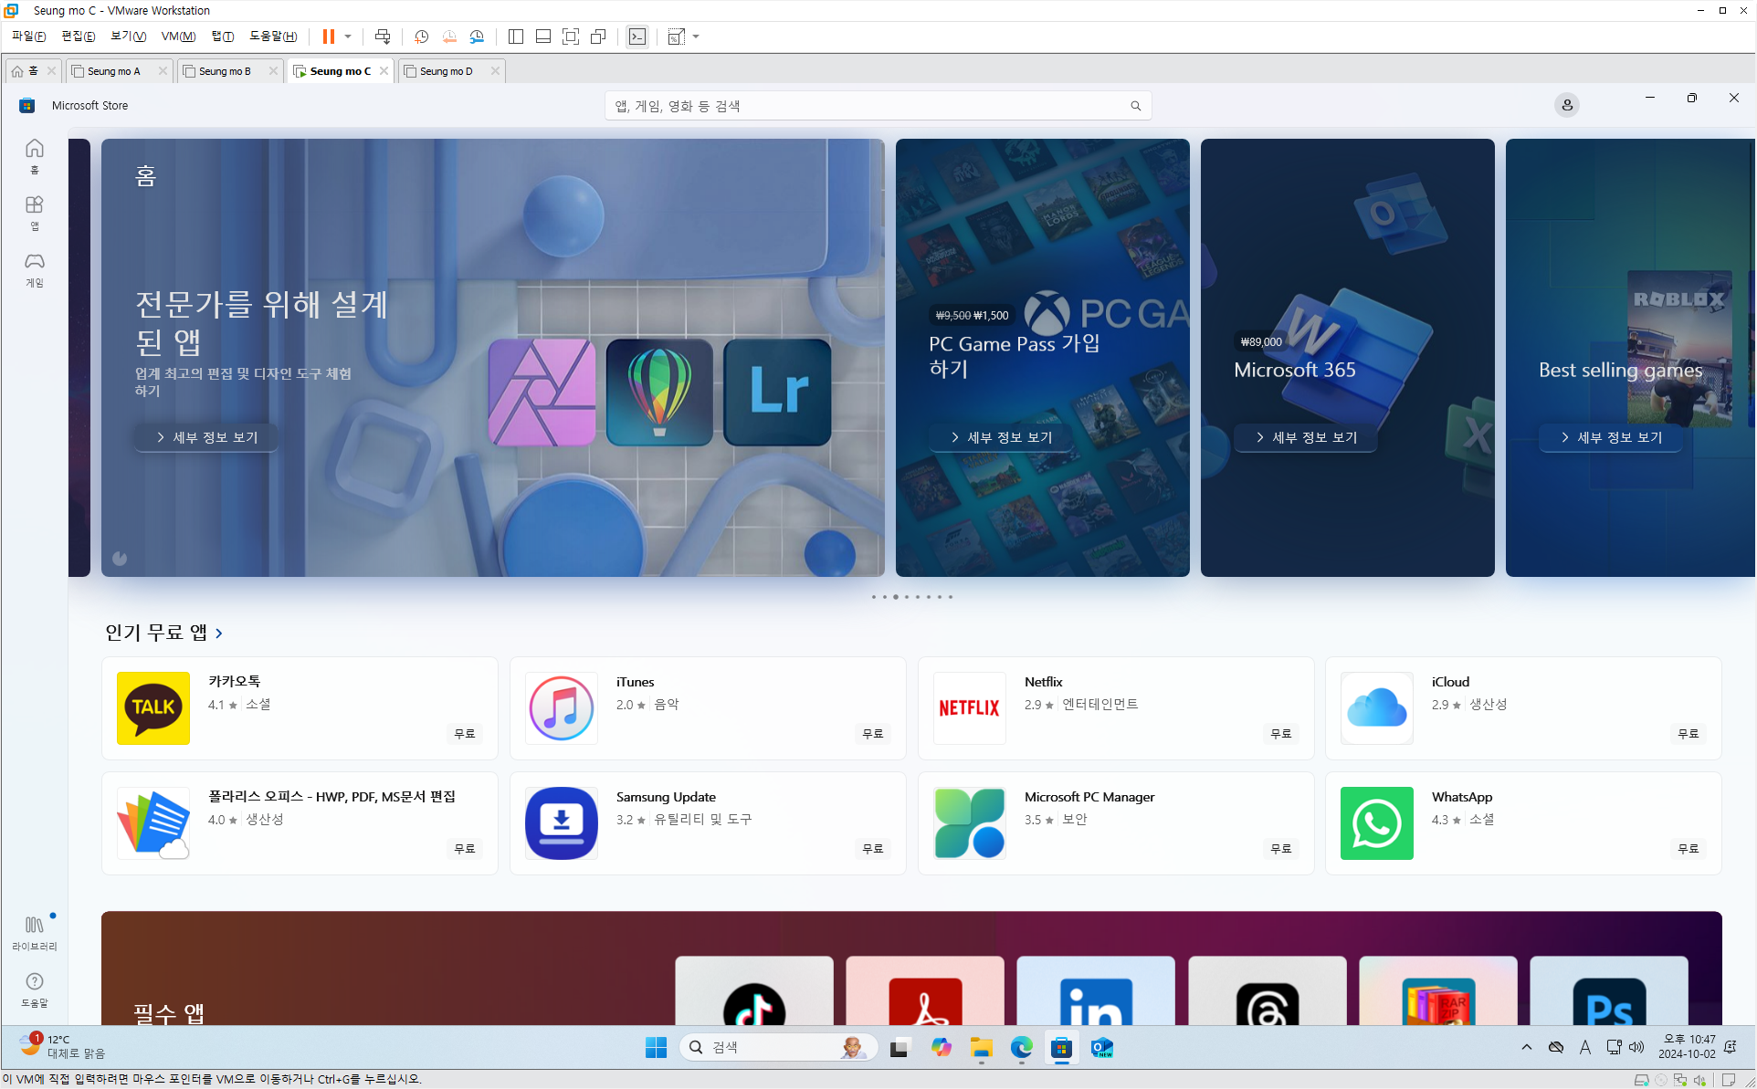The width and height of the screenshot is (1757, 1089).
Task: Expand 인기 무료 앱 section chevron
Action: [219, 633]
